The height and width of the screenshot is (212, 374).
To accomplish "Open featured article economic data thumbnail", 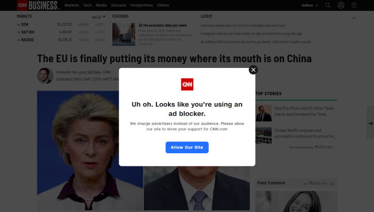I will click(124, 35).
